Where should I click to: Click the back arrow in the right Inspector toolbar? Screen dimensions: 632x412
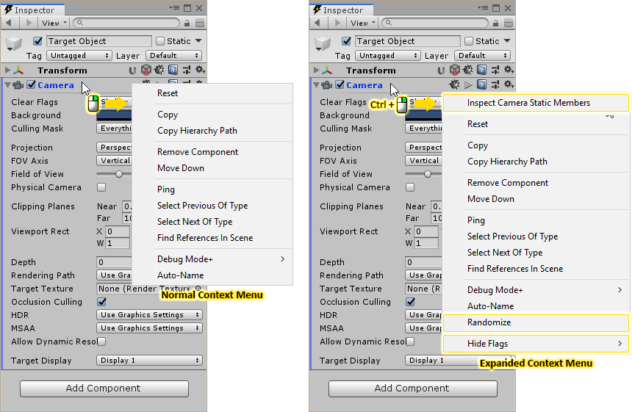tap(317, 24)
